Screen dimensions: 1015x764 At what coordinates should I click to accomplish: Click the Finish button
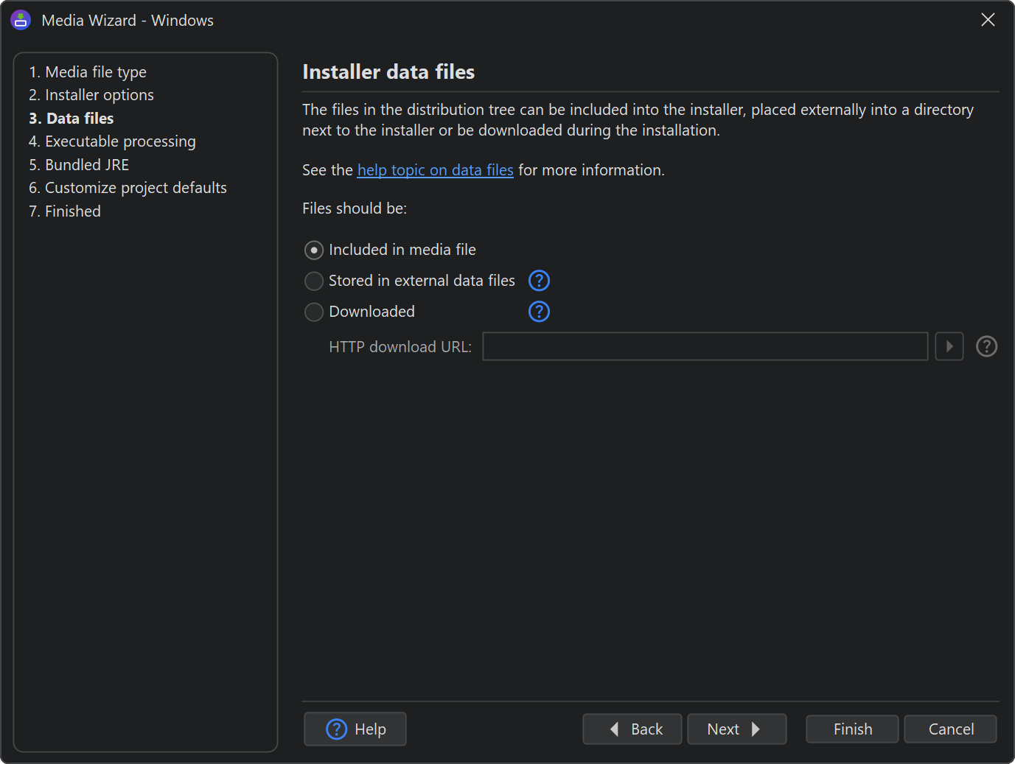click(852, 729)
